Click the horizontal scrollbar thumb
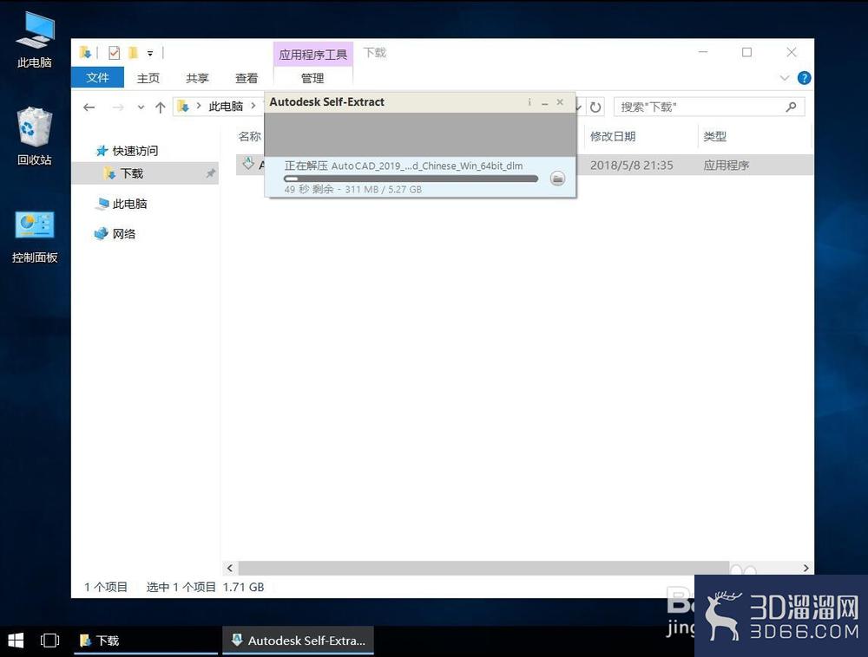This screenshot has width=868, height=657. point(483,568)
